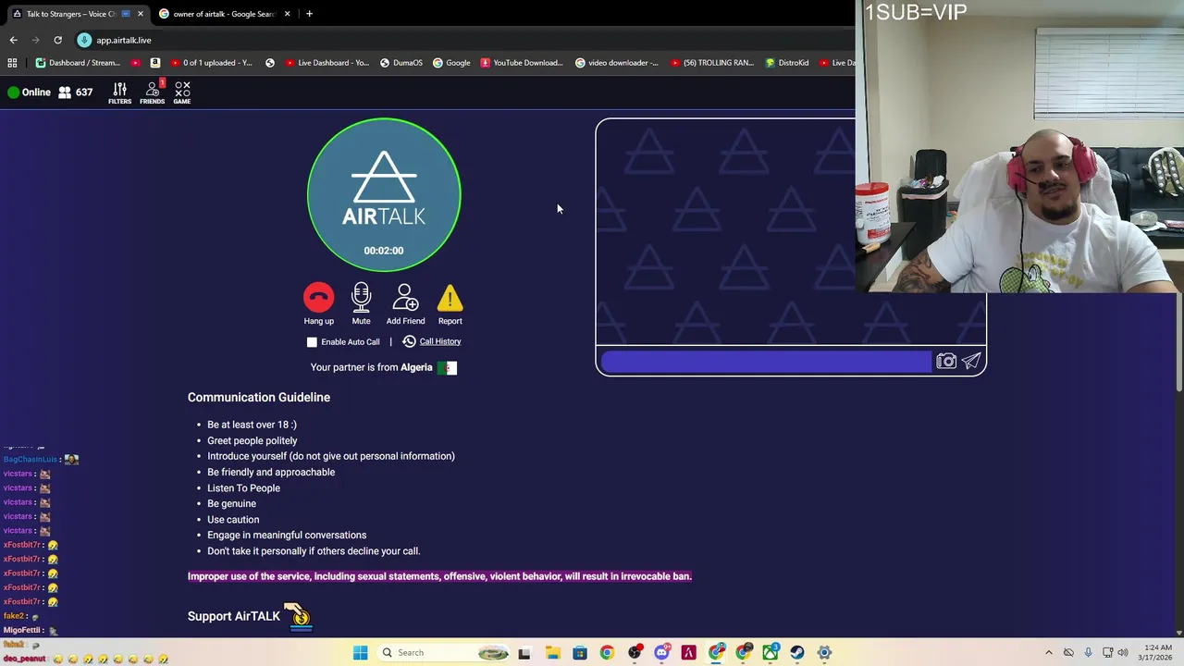The image size is (1184, 666).
Task: Click 'Use caution' guideline
Action: 233,520
